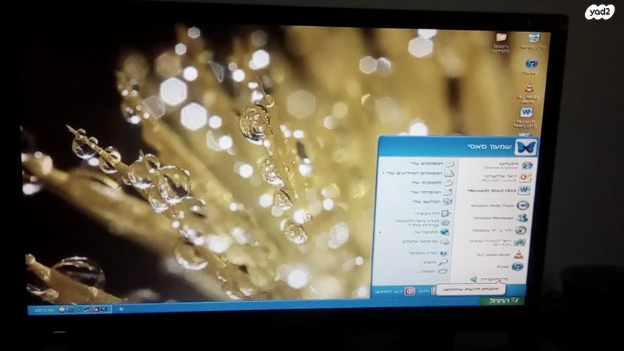
Task: Open My Pictures in the Start menu
Action: [431, 183]
